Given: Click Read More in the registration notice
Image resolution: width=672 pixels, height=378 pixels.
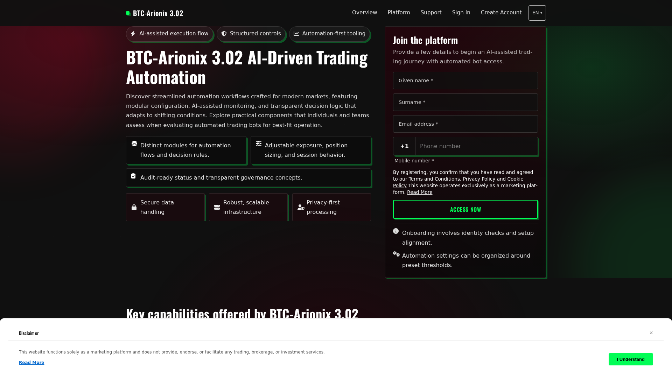Looking at the screenshot, I should pos(420,192).
